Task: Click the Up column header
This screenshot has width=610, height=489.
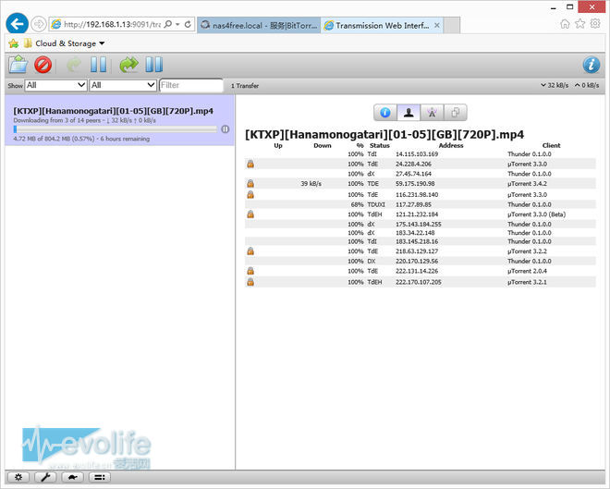Action: [278, 145]
